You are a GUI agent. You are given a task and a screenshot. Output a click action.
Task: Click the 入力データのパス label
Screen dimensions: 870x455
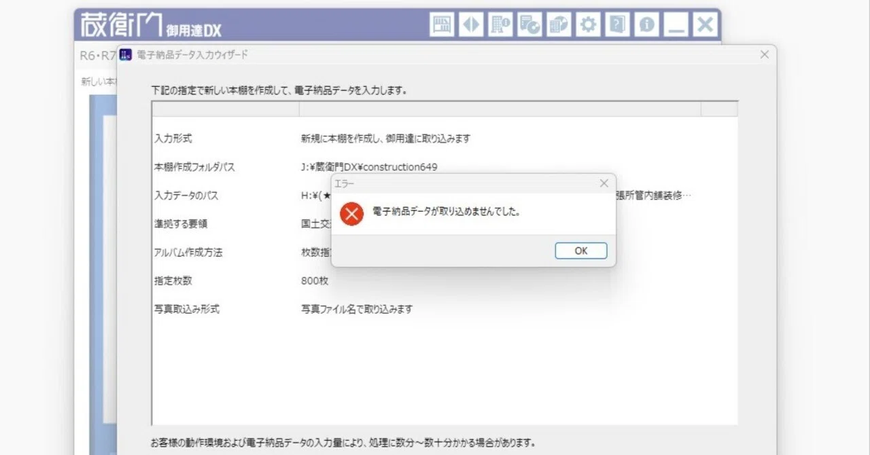[x=186, y=196]
